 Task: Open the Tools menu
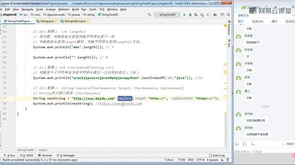coord(93,9)
